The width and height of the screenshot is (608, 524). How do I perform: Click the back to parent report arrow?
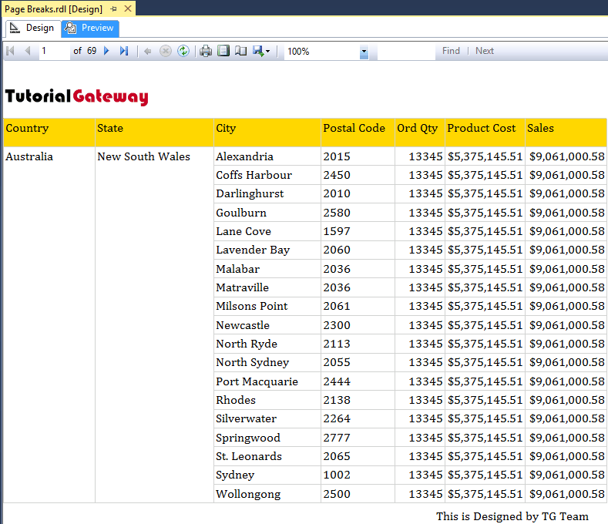tap(148, 51)
